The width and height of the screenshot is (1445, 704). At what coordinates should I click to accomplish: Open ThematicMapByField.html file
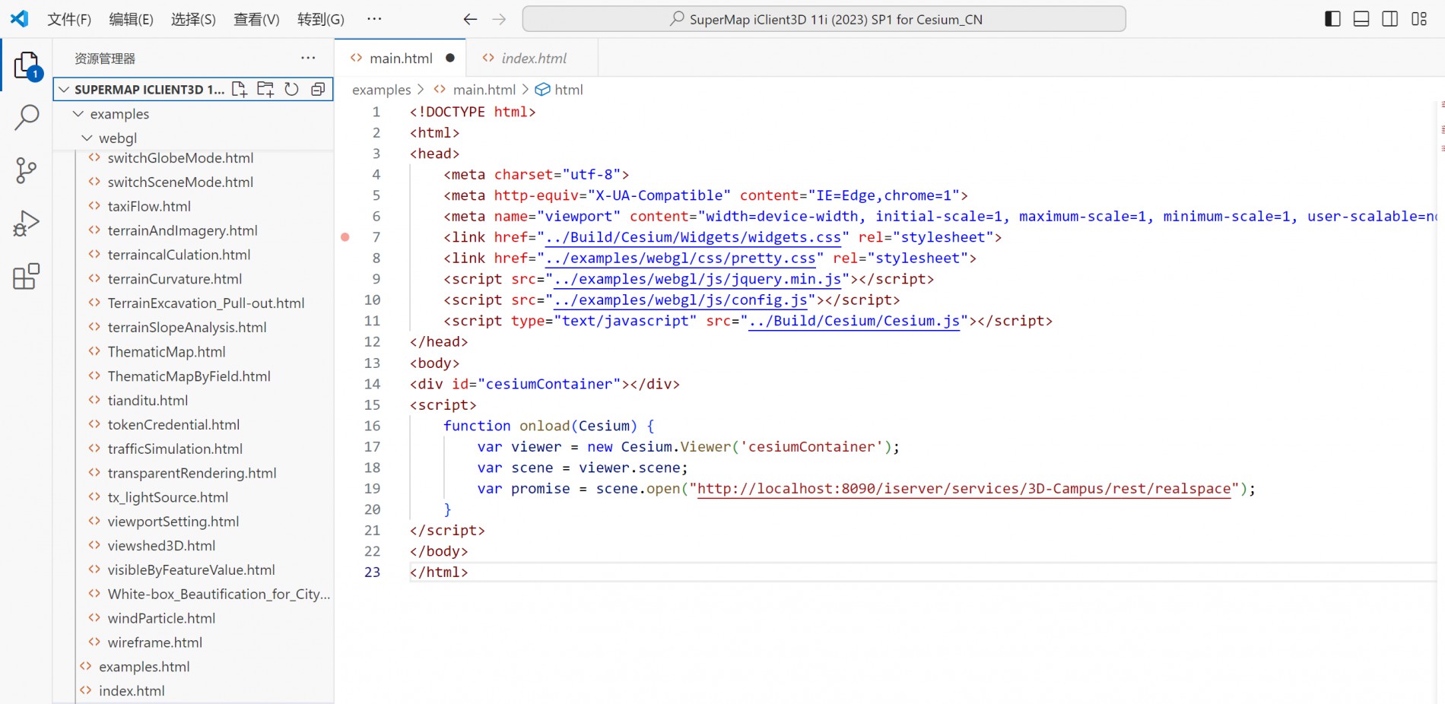pos(189,376)
